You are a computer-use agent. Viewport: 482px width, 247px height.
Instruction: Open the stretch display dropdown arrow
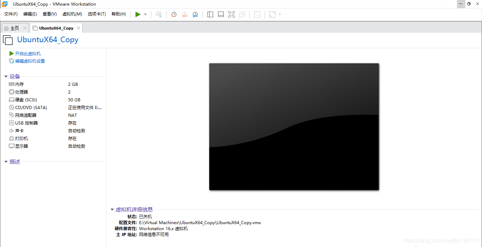pos(280,14)
